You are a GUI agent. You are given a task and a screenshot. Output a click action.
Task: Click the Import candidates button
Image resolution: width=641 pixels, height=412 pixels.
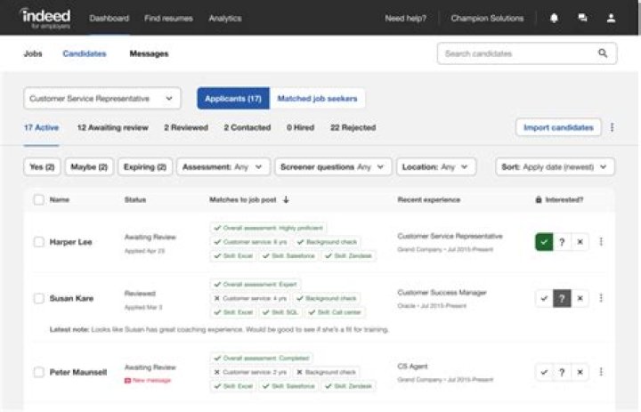click(558, 127)
